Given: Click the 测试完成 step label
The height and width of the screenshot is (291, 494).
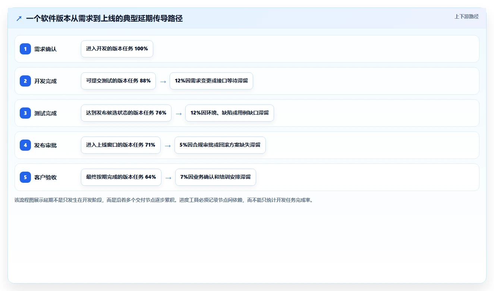Looking at the screenshot, I should pyautogui.click(x=45, y=113).
